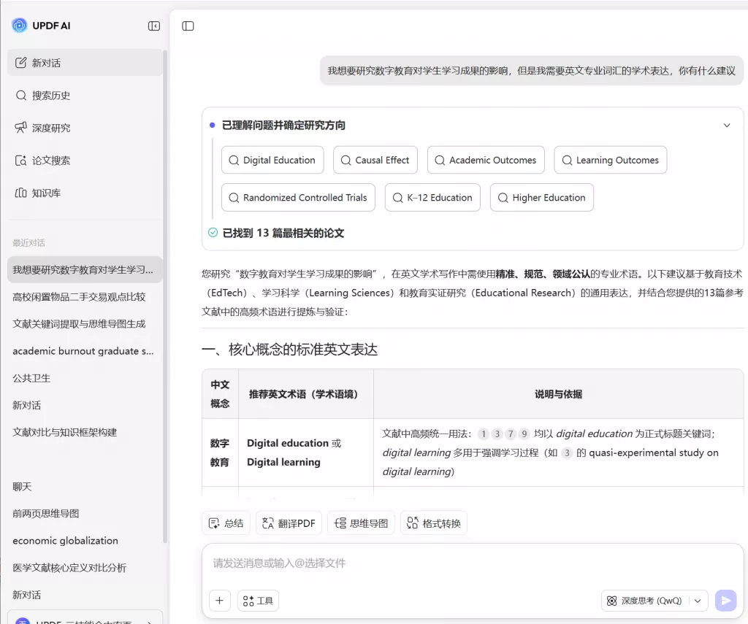Open the 工具 tools picker

[x=258, y=600]
